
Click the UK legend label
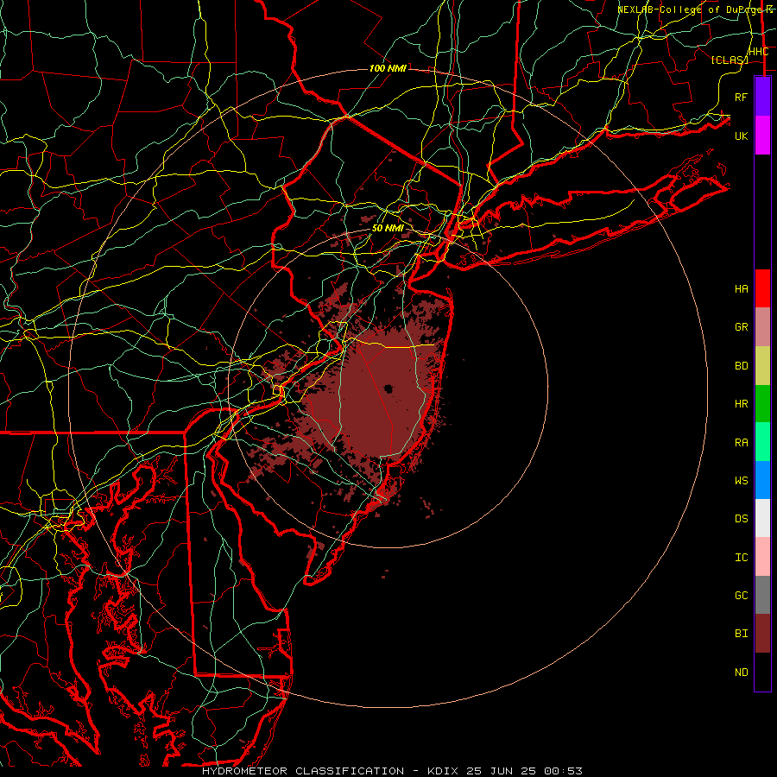[742, 136]
